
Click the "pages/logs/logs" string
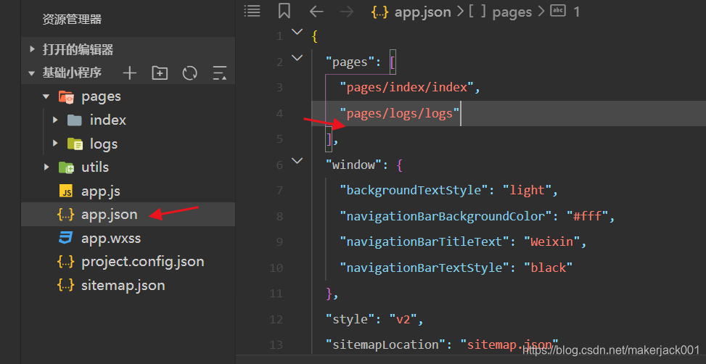[400, 113]
